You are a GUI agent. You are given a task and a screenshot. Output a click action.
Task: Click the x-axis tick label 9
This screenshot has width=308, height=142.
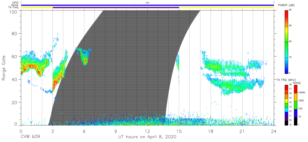pos(116,131)
